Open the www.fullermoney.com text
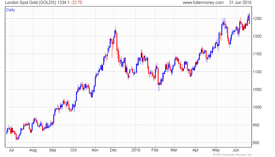Screen dimensions: 275x157 (203, 3)
